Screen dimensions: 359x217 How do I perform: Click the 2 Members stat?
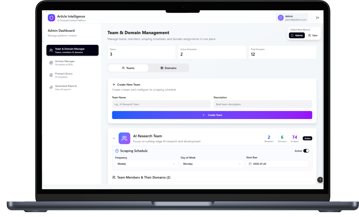pyautogui.click(x=269, y=139)
